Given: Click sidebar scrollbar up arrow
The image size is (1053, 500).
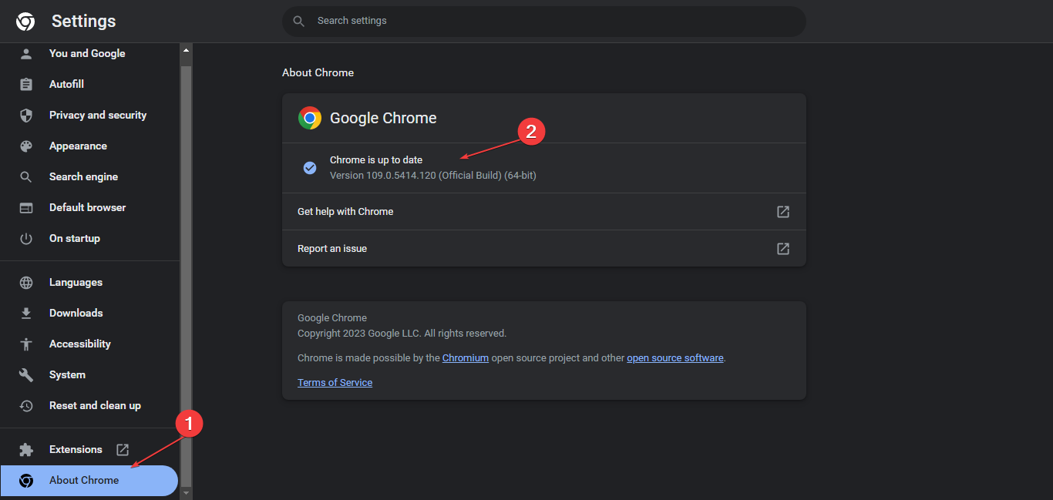Looking at the screenshot, I should (185, 50).
